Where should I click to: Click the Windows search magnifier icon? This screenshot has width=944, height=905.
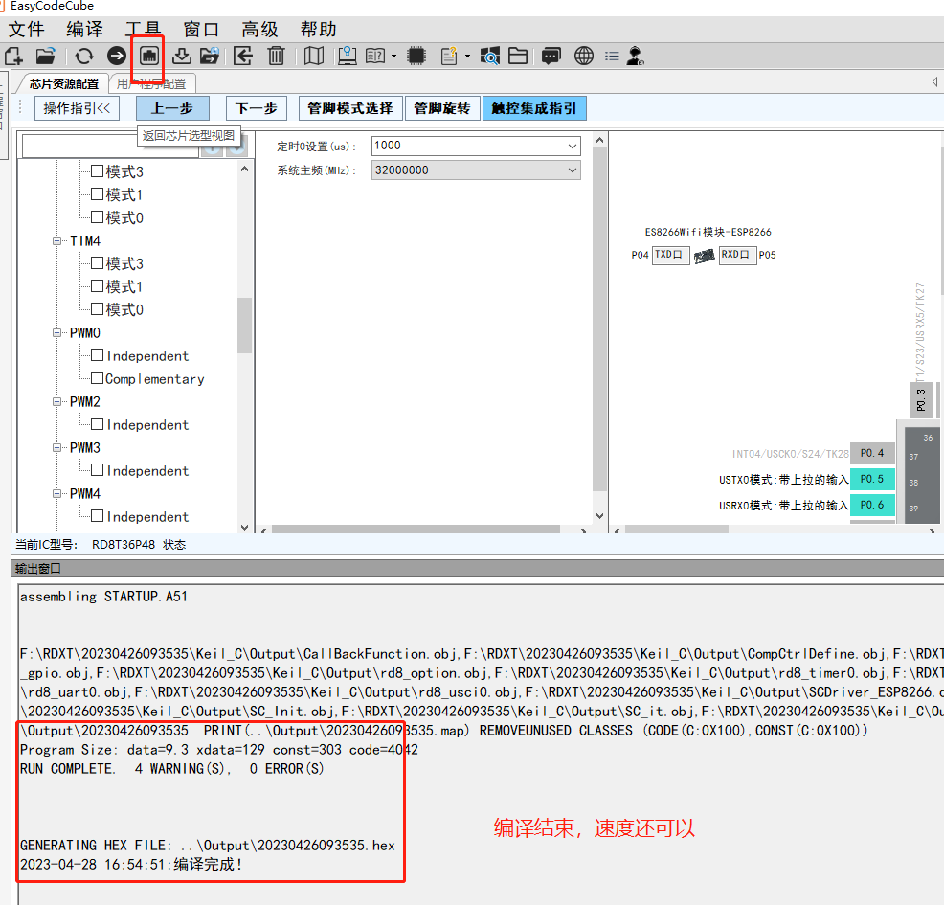489,56
